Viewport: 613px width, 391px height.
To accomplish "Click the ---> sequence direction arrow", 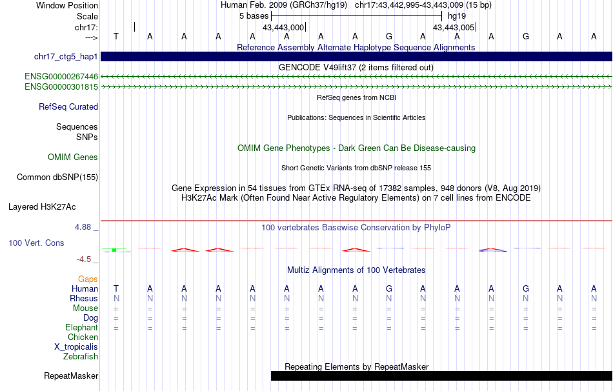I will 92,37.
